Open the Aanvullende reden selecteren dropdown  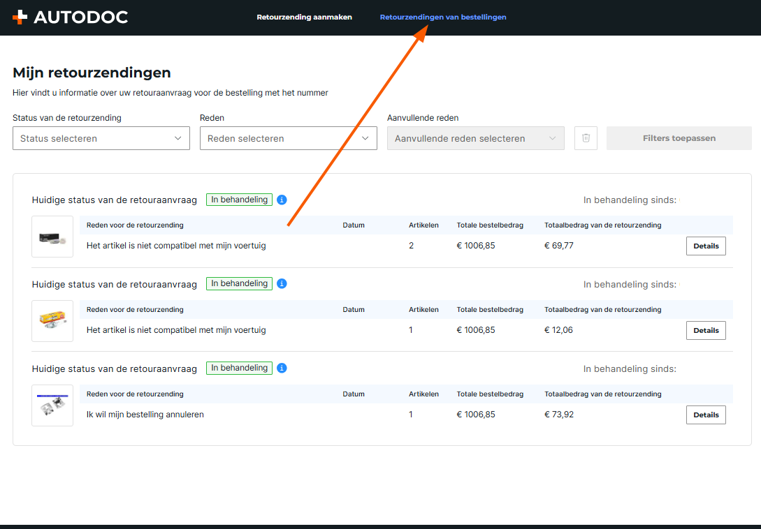coord(475,138)
